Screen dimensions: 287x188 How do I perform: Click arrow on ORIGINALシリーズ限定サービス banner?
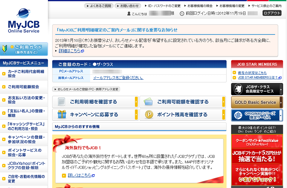pos(281,116)
